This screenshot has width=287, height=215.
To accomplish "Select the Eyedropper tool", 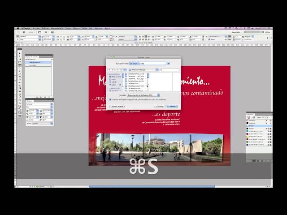I will click(x=20, y=97).
